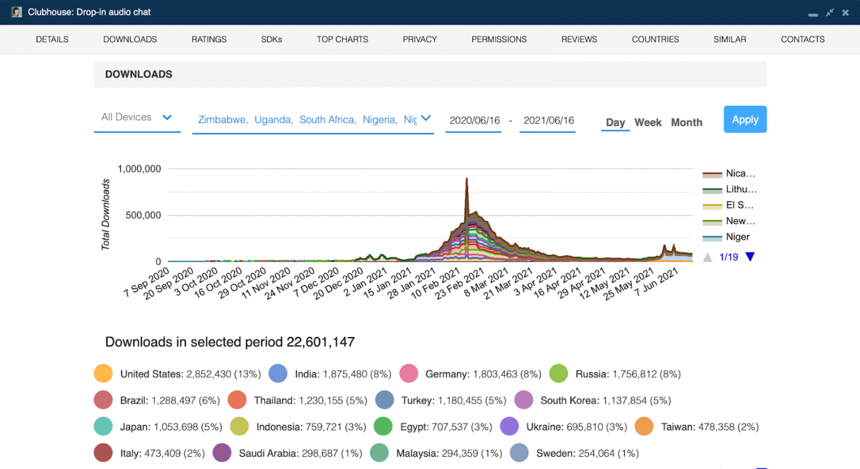
Task: Click "Germany: 1,803,463 (8%)" text
Action: [483, 374]
